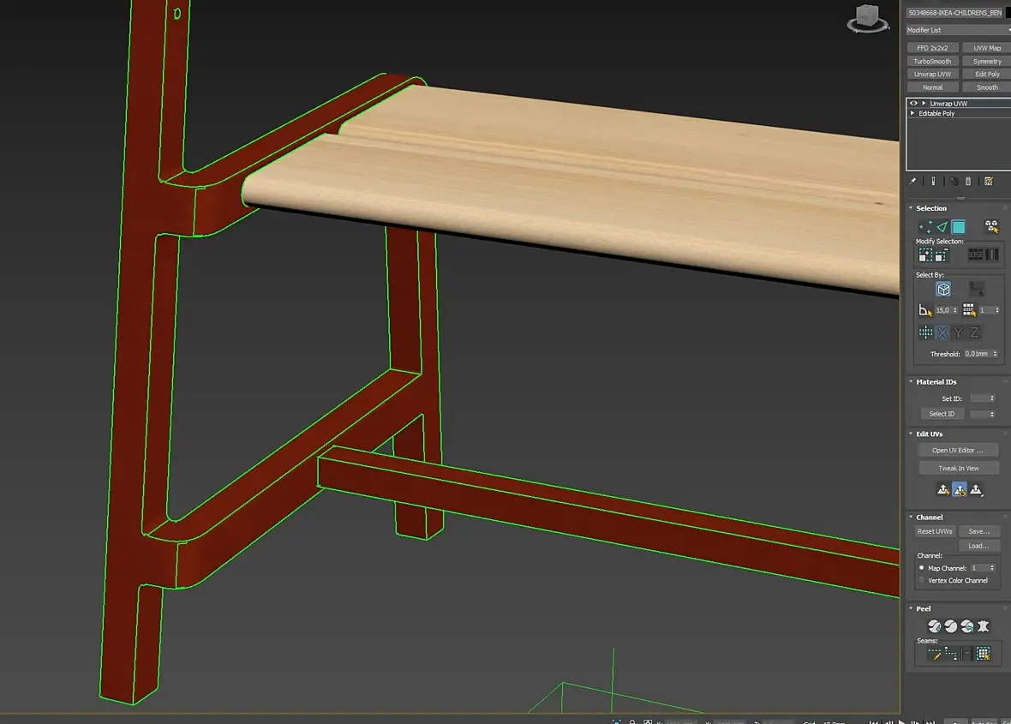This screenshot has width=1011, height=724.
Task: Click the Reset UVWs button
Action: [935, 531]
